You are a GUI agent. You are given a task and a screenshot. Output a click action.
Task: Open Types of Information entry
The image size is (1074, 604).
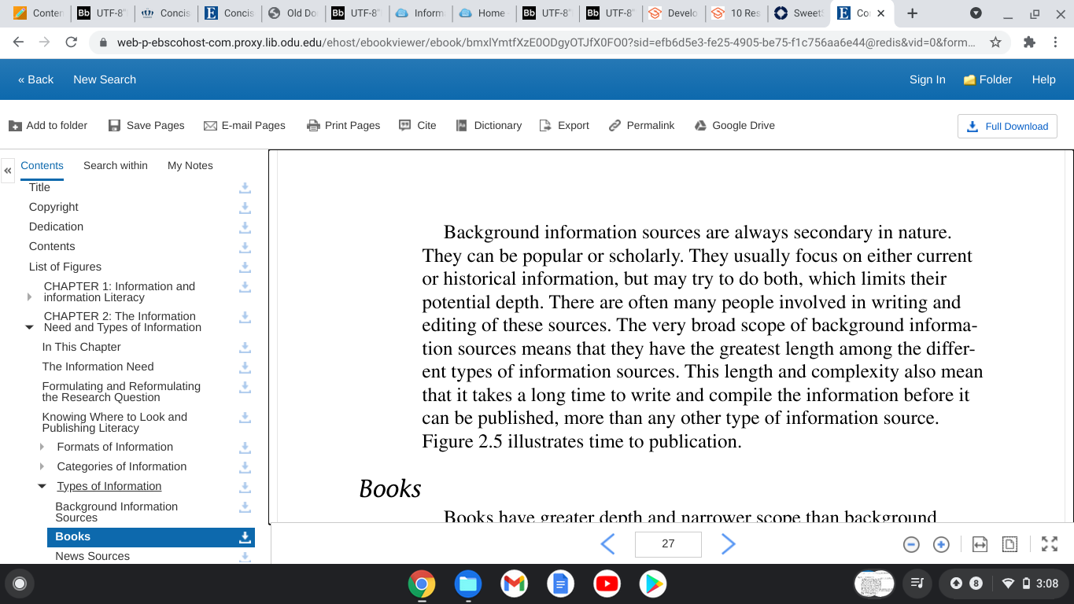point(109,486)
